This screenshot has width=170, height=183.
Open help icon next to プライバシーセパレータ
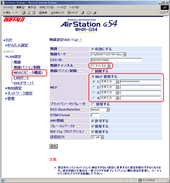click(x=88, y=104)
